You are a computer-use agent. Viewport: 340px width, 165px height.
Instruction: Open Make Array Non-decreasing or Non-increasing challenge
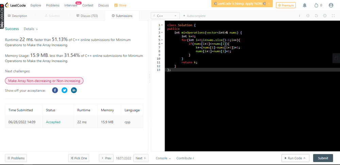tap(44, 81)
